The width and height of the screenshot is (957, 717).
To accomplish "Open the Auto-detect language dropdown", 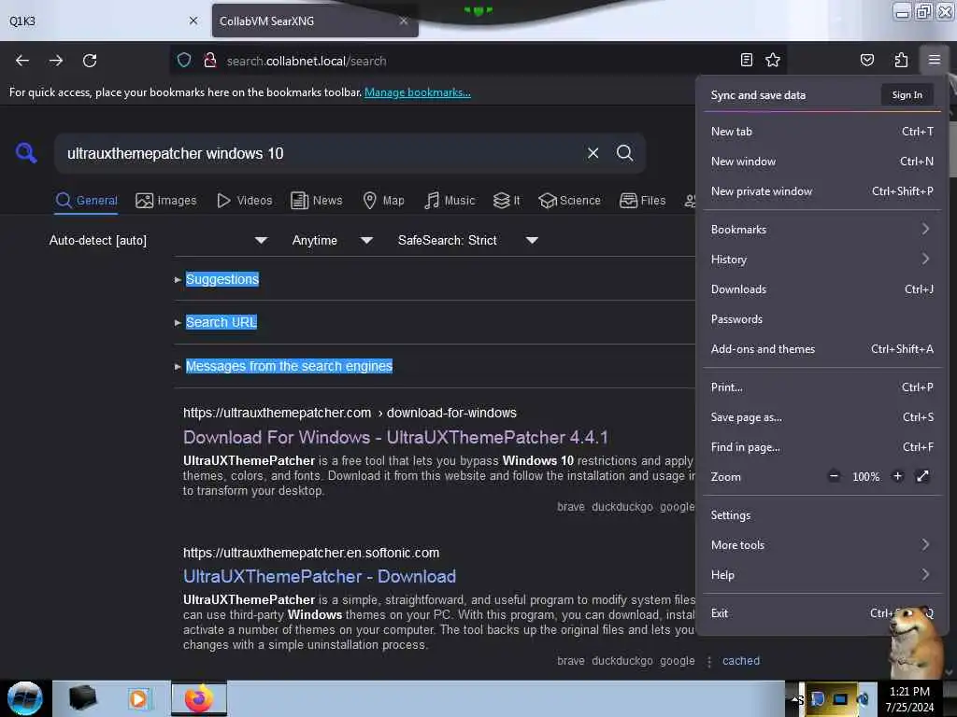I will [x=157, y=240].
